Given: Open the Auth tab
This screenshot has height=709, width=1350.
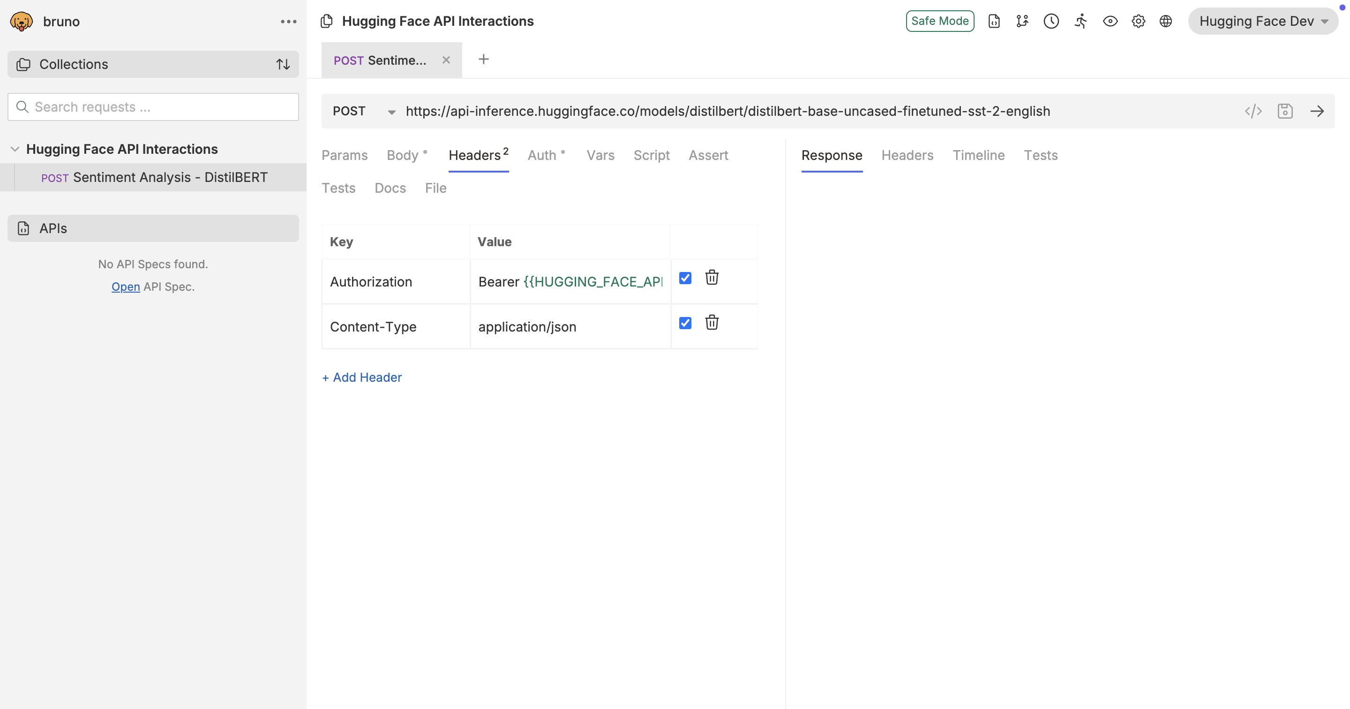Looking at the screenshot, I should 542,156.
